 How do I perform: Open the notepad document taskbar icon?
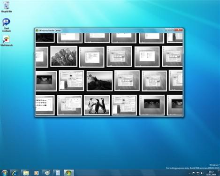point(58,173)
